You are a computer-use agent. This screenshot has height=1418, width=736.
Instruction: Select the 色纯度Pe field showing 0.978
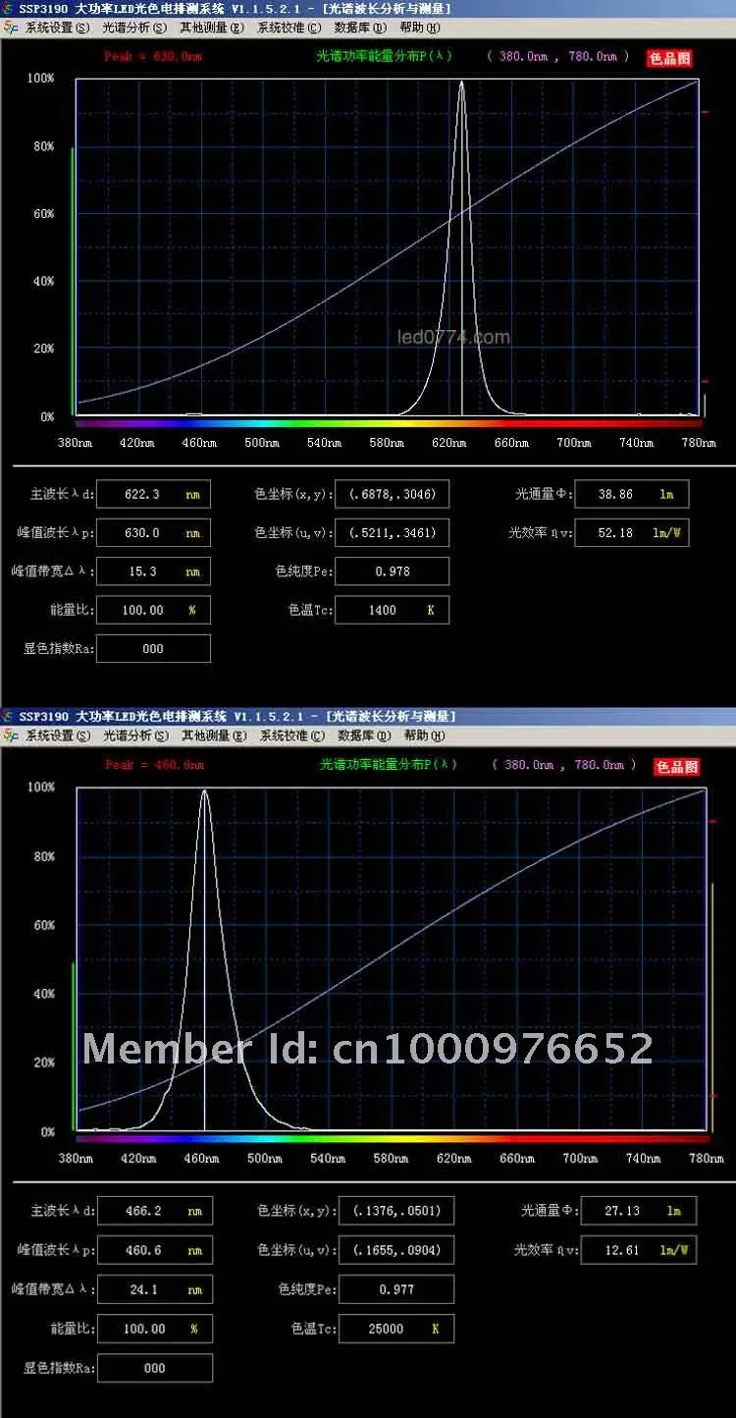(393, 571)
